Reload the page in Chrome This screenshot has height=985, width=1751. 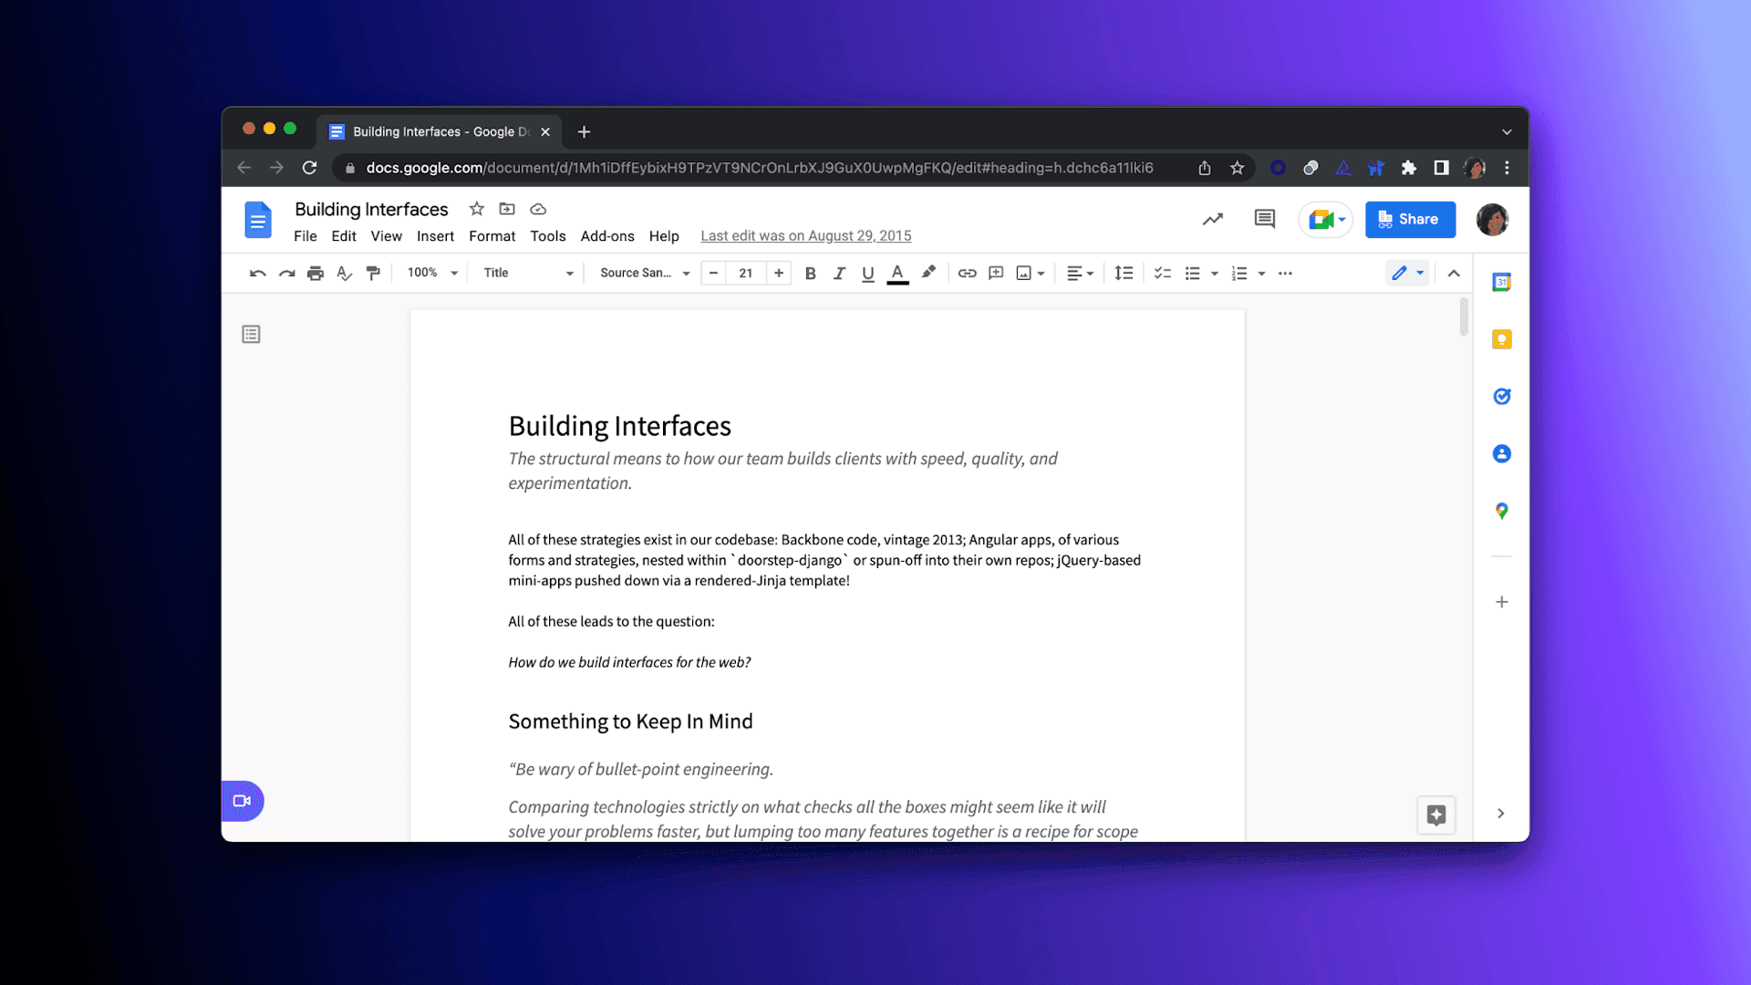click(309, 168)
